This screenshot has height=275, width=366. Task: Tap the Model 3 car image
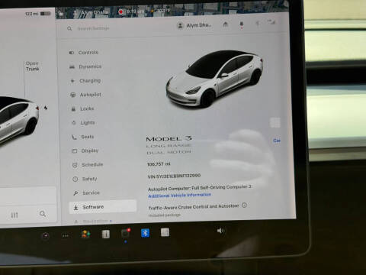coord(214,79)
